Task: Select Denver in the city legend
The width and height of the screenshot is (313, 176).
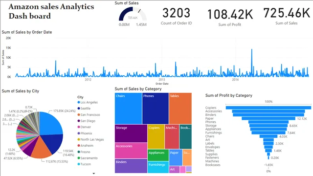Action: click(x=84, y=127)
